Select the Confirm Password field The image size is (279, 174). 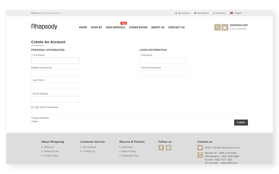pos(163,73)
